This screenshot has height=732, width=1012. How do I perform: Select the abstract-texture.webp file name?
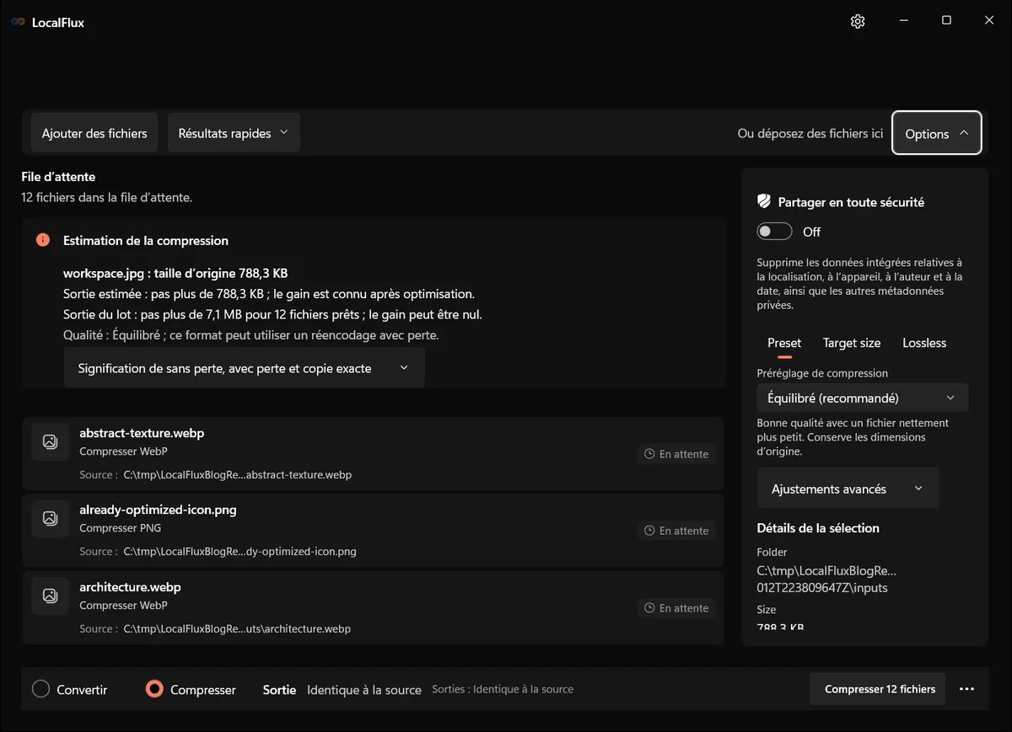[x=142, y=433]
